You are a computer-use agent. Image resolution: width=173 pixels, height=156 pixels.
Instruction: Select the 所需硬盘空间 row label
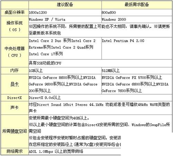15,131
